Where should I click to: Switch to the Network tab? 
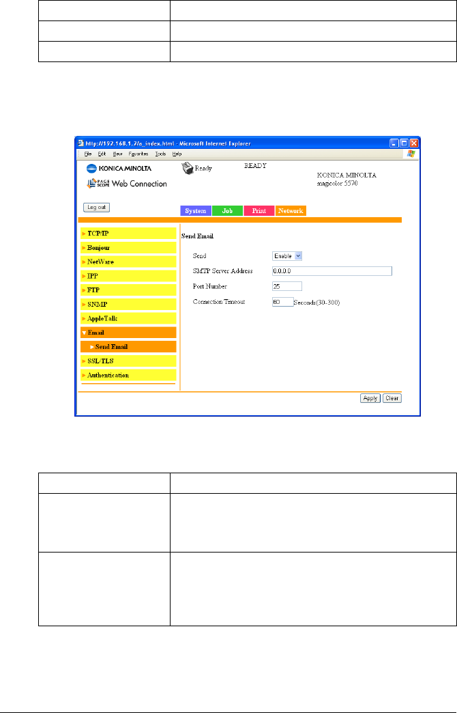tap(291, 211)
